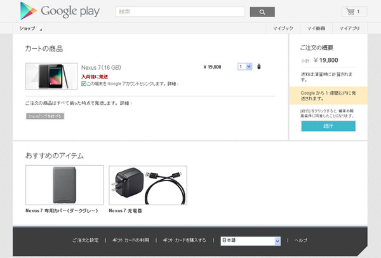
Task: Open Nexus 7 充電器 link
Action: click(x=125, y=210)
